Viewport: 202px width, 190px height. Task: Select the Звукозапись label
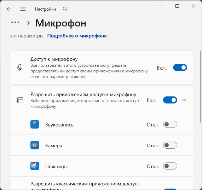pyautogui.click(x=59, y=125)
